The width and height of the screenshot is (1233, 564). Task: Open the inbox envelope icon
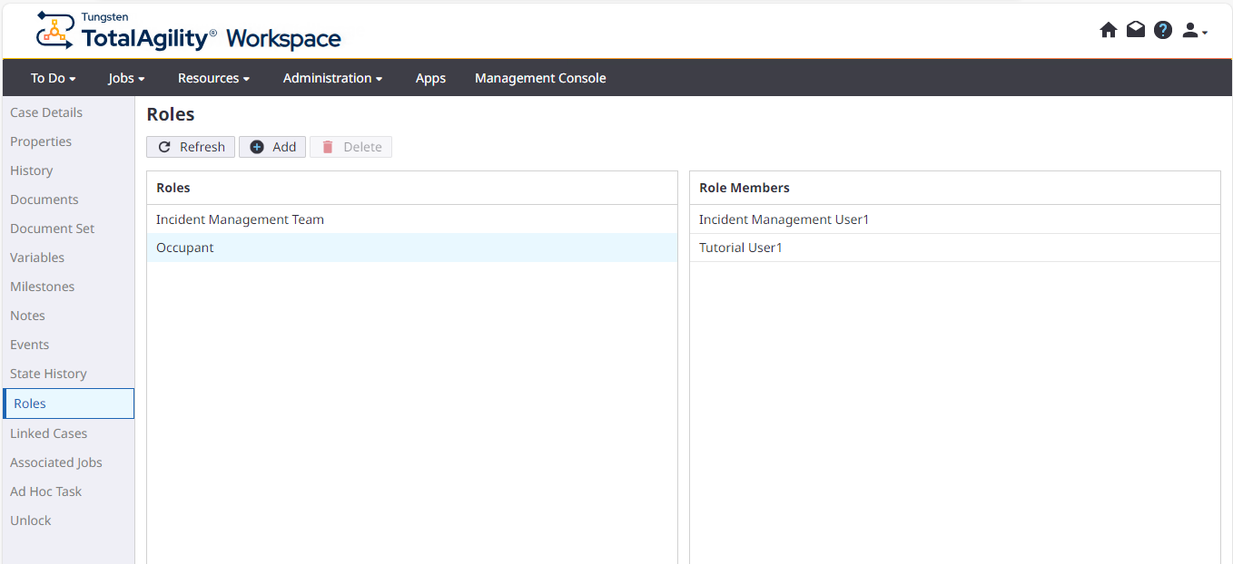coord(1136,30)
